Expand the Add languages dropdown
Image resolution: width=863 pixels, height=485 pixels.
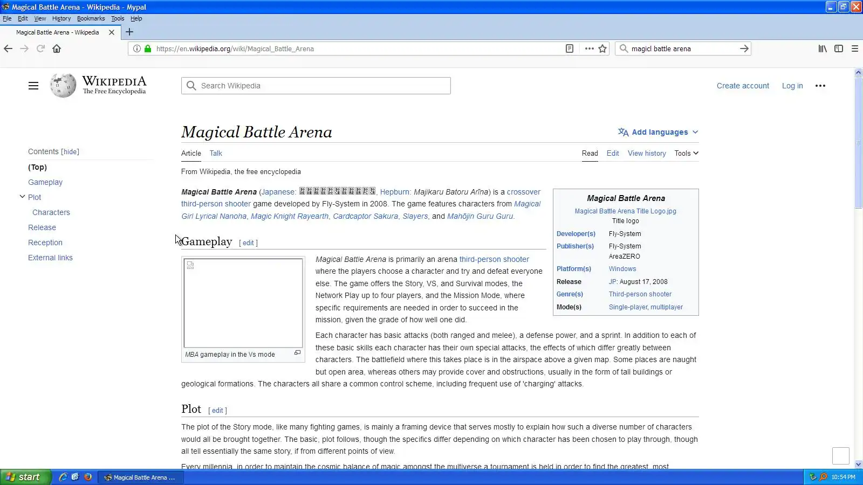tap(658, 132)
